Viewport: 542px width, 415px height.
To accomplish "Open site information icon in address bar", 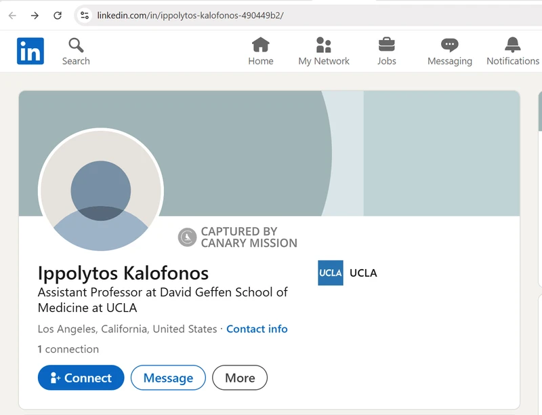I will tap(84, 15).
